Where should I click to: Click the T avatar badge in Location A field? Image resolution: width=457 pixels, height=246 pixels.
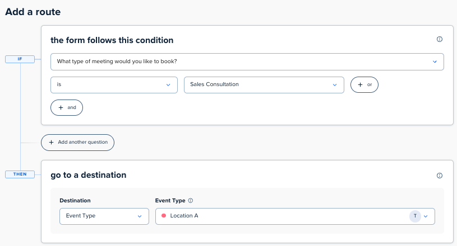(x=415, y=216)
